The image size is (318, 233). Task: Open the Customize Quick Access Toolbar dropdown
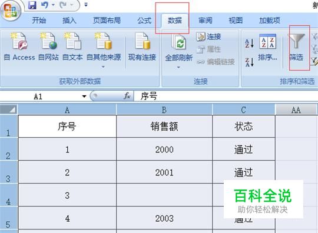(86, 5)
